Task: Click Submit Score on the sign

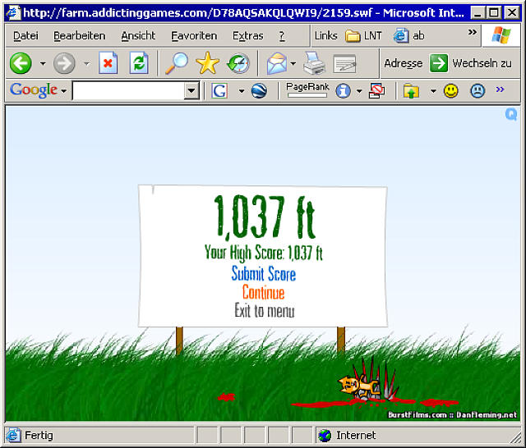Action: click(263, 274)
